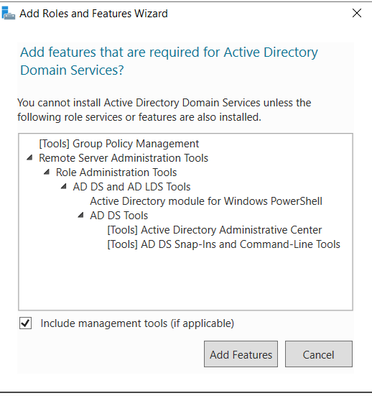The width and height of the screenshot is (372, 396).
Task: Select AD DS Snap-Ins and Command-Line Tools
Action: coord(223,244)
